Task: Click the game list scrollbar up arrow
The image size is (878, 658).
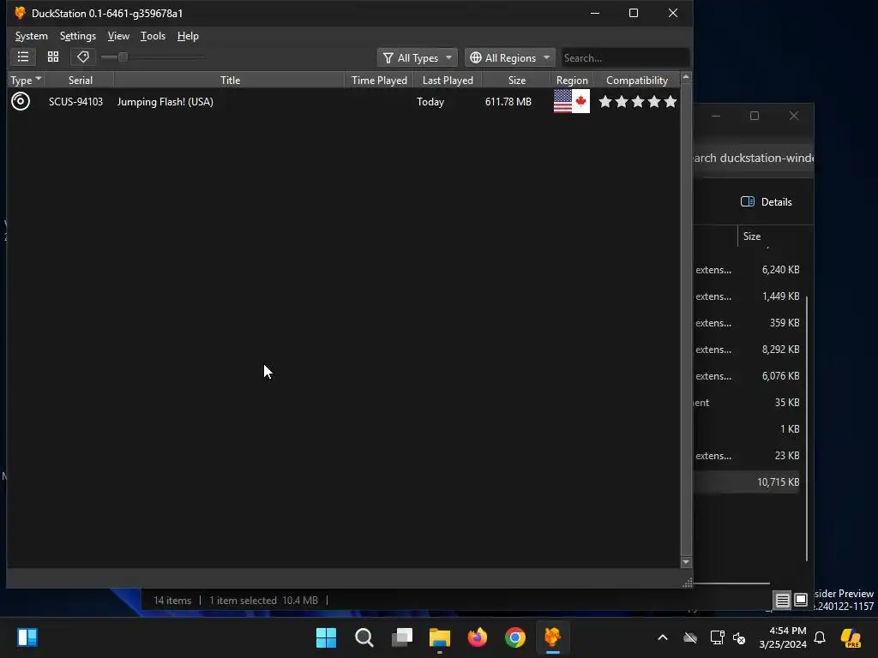Action: pos(686,76)
